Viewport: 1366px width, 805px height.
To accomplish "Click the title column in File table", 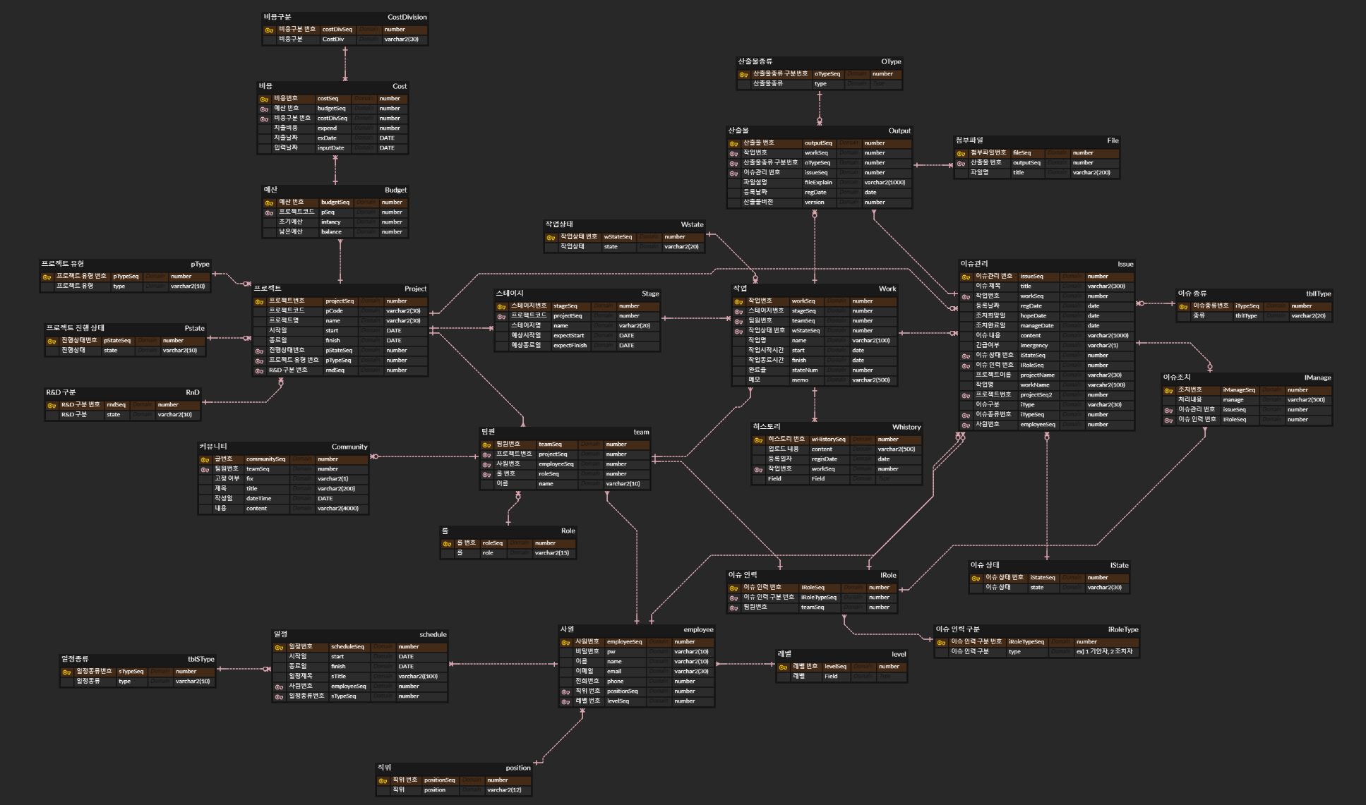I will click(1019, 173).
